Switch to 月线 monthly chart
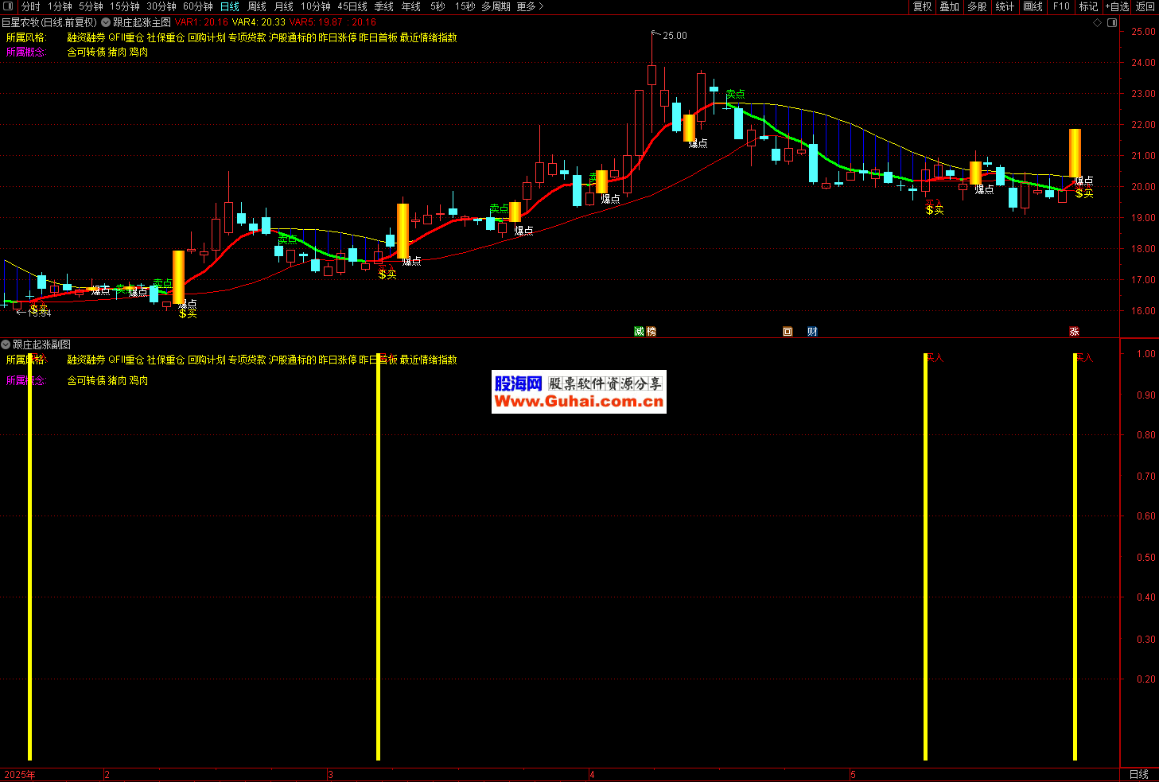1159x782 pixels. (x=284, y=6)
